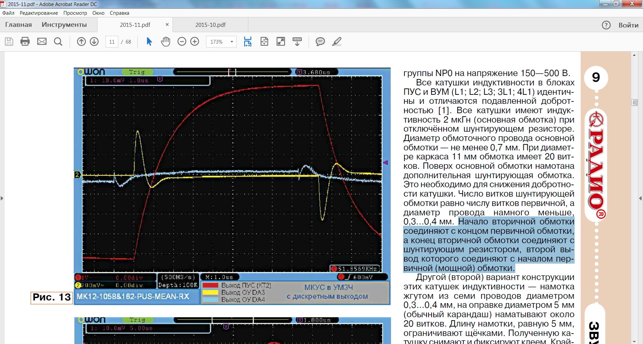The height and width of the screenshot is (344, 643).
Task: Zoom in with plus button
Action: 195,42
